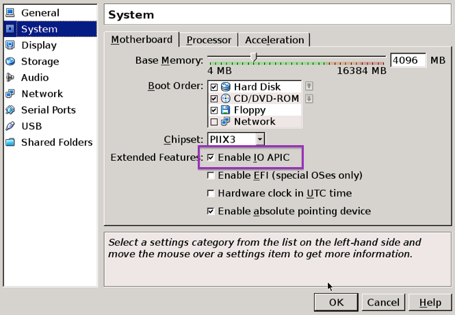455x315 pixels.
Task: Switch to the Acceleration tab
Action: (x=274, y=40)
